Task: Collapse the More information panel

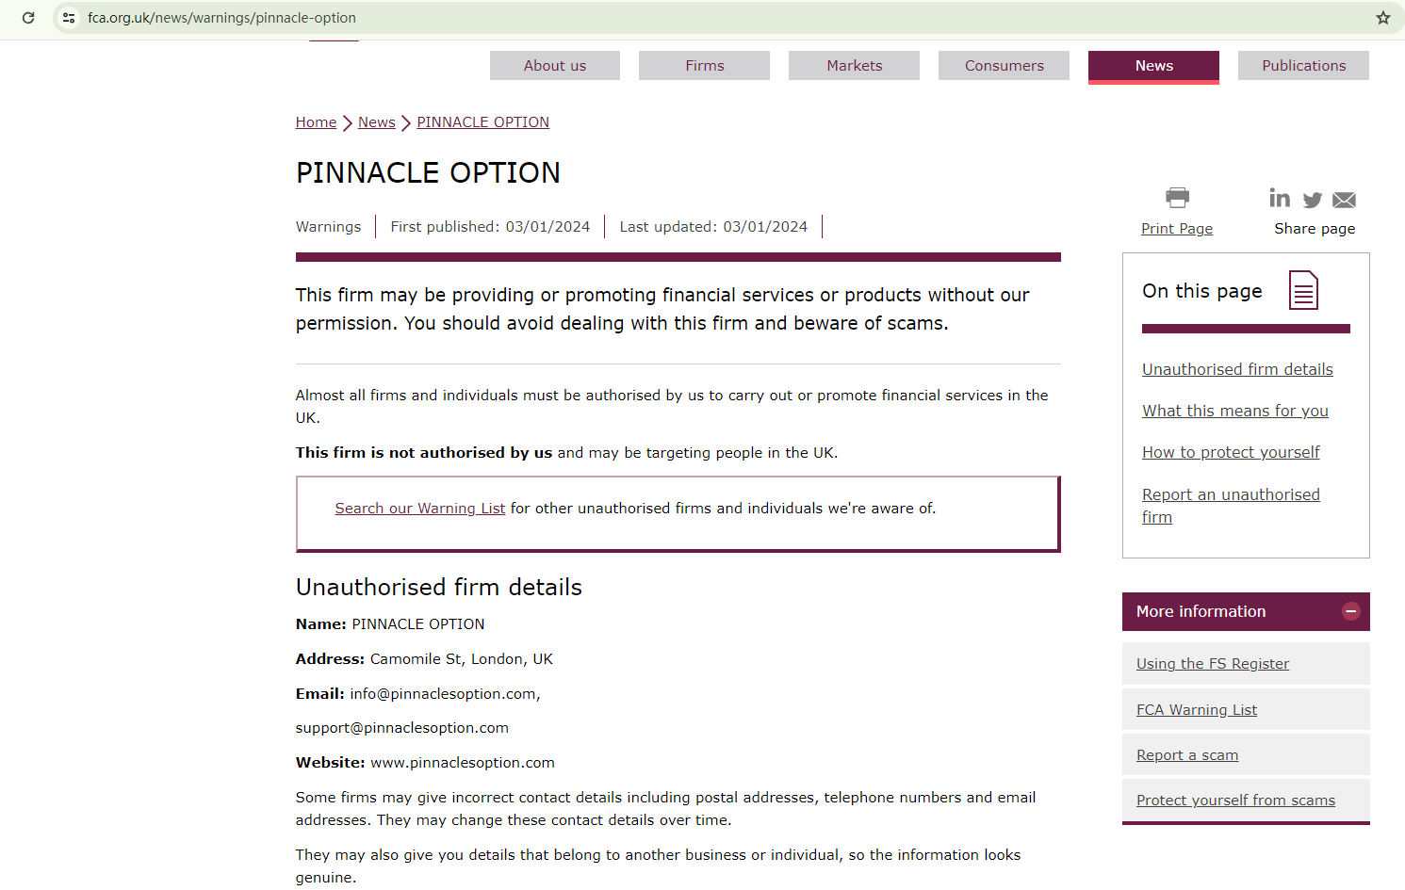Action: pyautogui.click(x=1350, y=611)
